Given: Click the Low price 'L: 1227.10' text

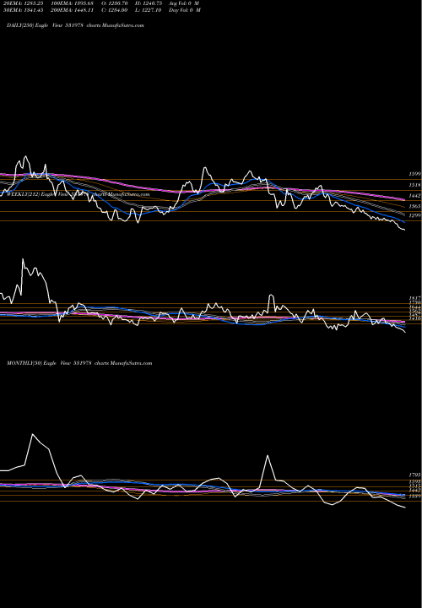Looking at the screenshot, I should pyautogui.click(x=149, y=10).
